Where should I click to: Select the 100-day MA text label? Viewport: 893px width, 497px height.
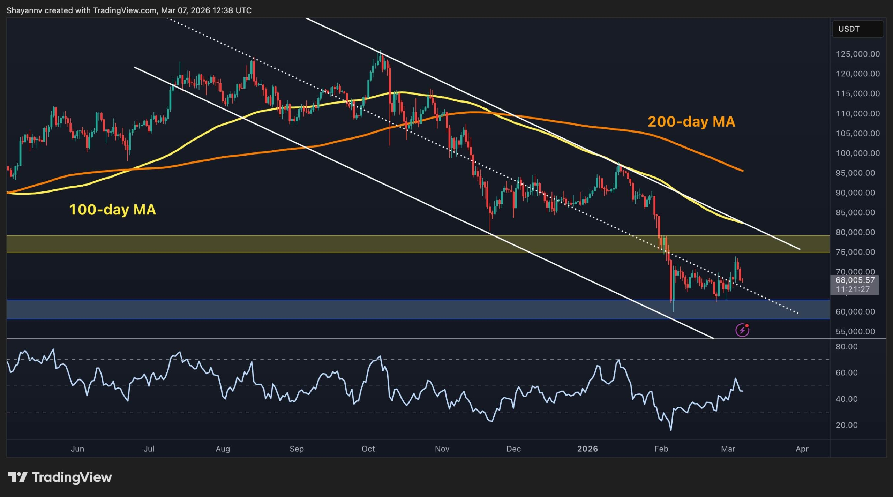coord(113,210)
